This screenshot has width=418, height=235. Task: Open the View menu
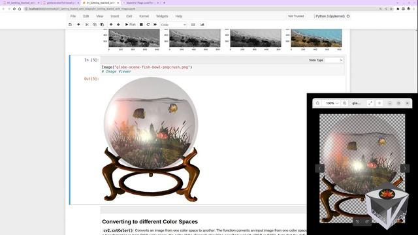click(100, 16)
